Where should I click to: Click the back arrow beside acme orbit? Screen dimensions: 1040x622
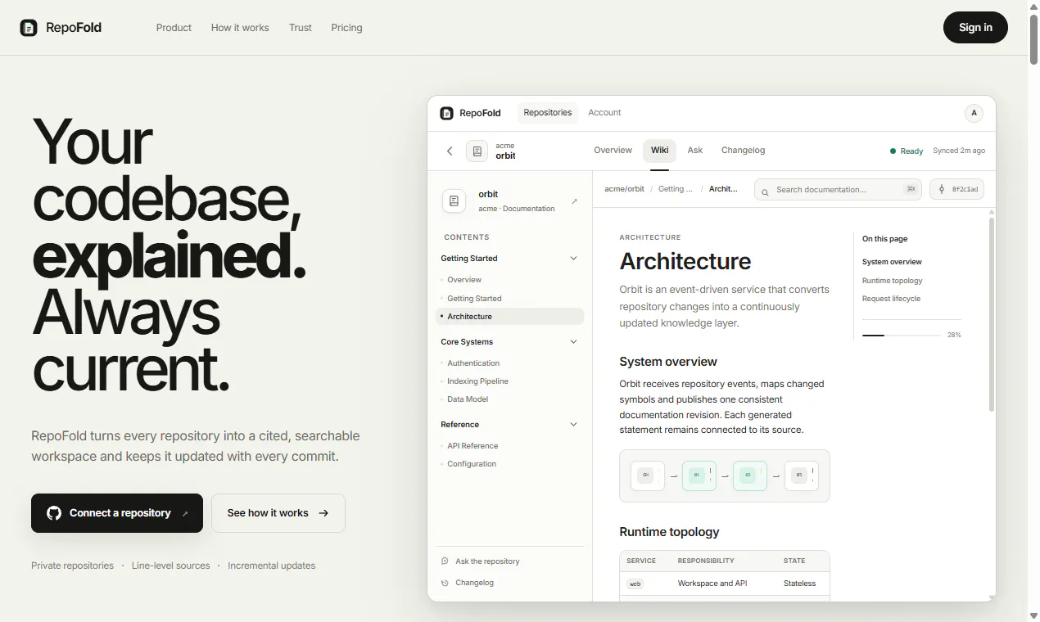click(450, 151)
